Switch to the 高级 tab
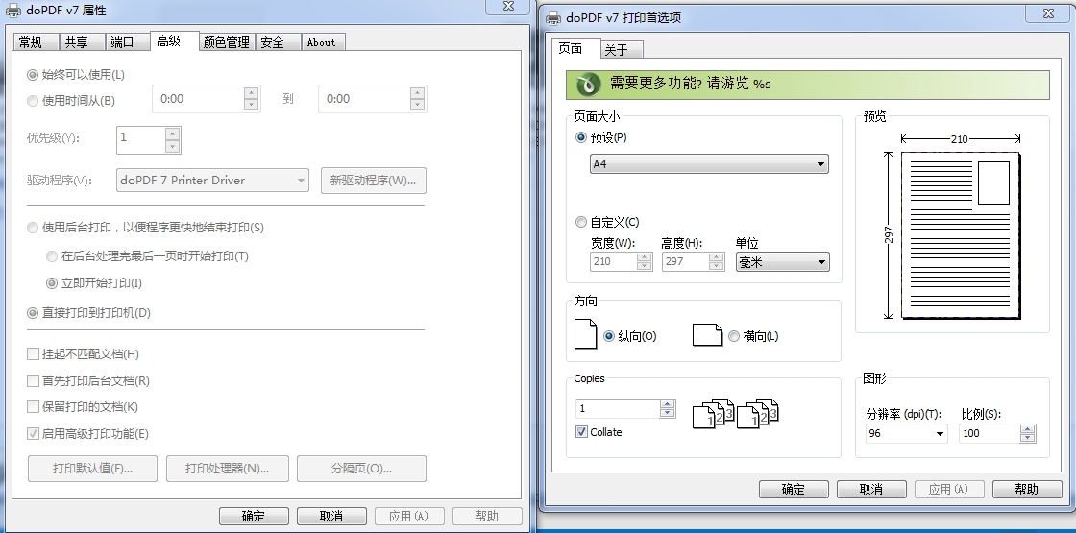The image size is (1076, 533). [x=174, y=41]
